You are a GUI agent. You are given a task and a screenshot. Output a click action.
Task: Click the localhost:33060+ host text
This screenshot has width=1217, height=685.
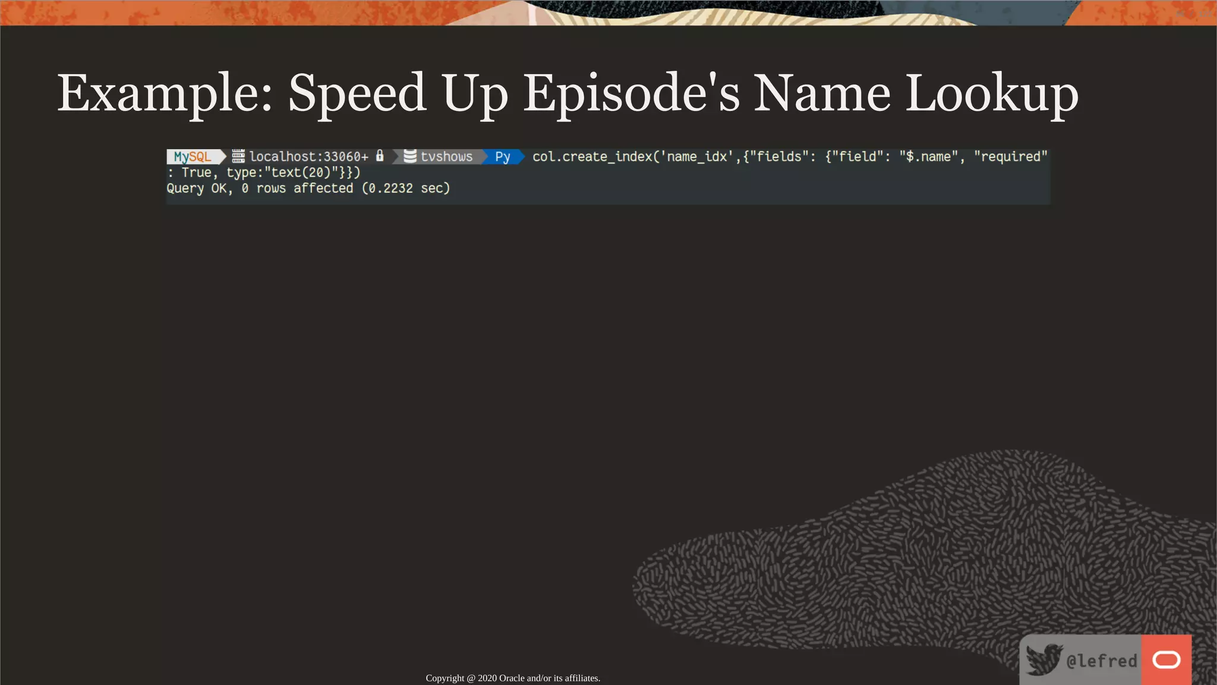[x=308, y=157]
